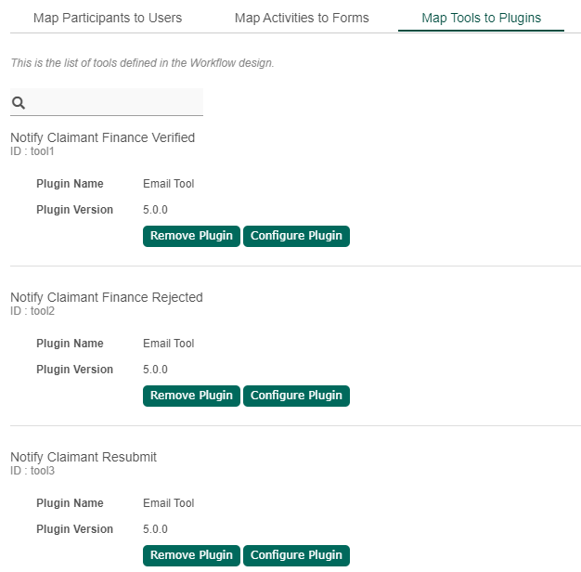Switch to Map Participants to Users tab
The image size is (581, 572).
[108, 18]
